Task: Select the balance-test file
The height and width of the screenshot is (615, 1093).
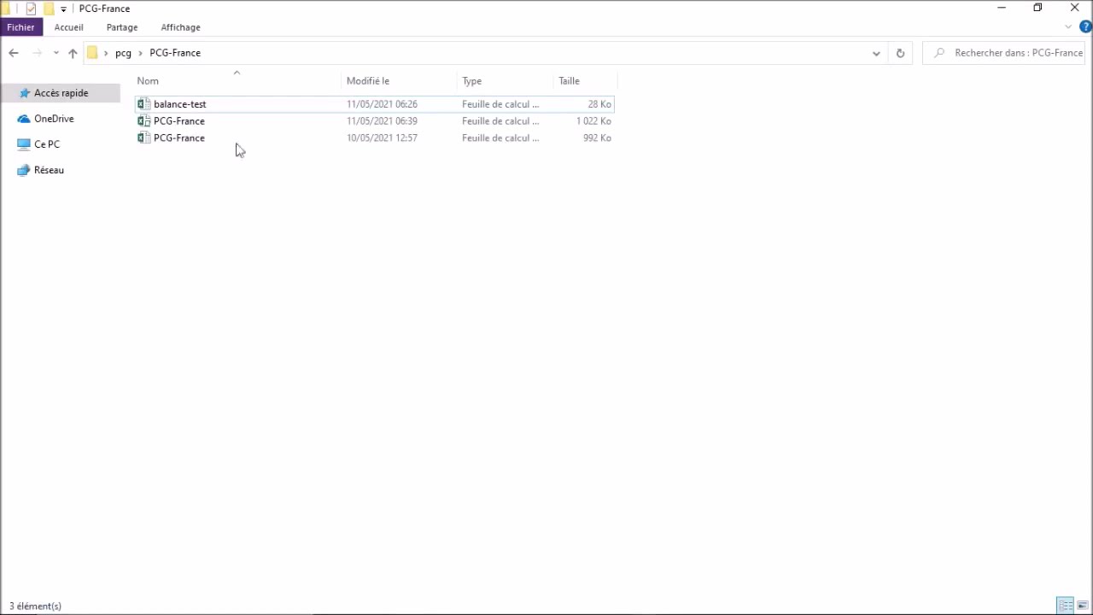Action: tap(374, 104)
